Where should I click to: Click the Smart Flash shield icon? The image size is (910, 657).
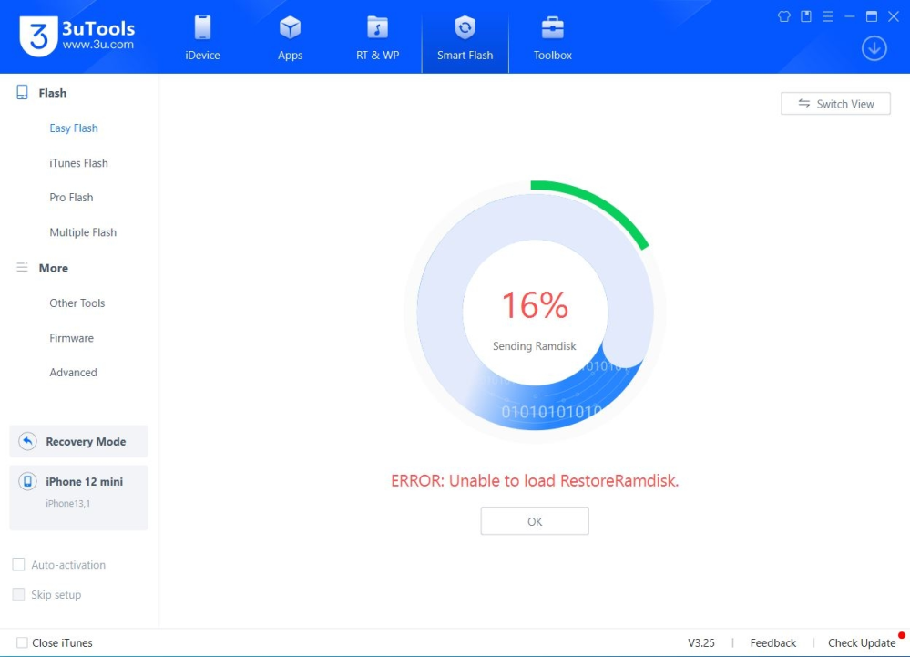click(x=465, y=27)
